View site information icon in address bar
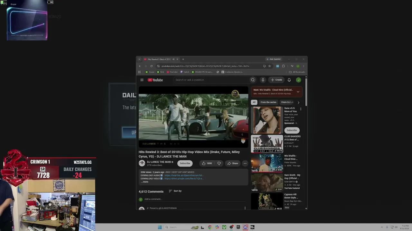The width and height of the screenshot is (412, 231). point(158,66)
